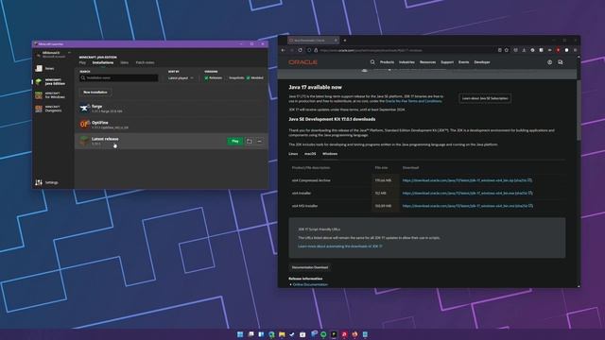Open the Industries menu on Oracle

406,62
